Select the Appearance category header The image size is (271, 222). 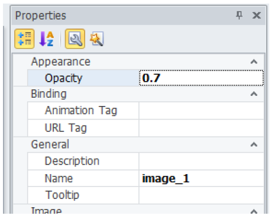click(60, 62)
